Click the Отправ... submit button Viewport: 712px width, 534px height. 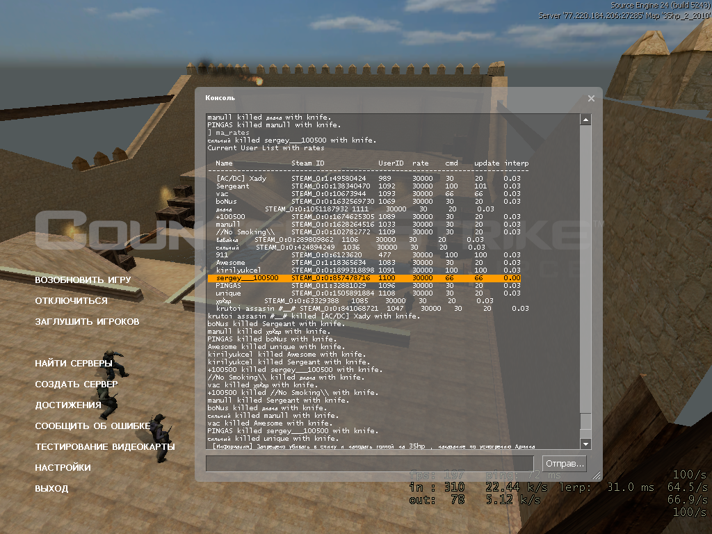pos(564,464)
